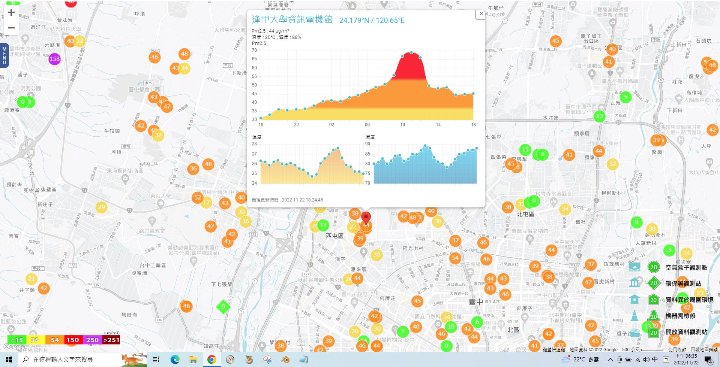Click the Pm2.5 chart red peak area
Image resolution: width=720 pixels, height=367 pixels.
coord(411,67)
